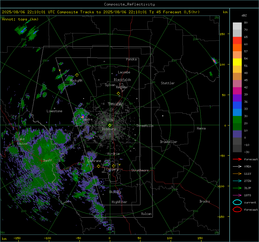Click the red forecast arrow in legend

(x=237, y=159)
